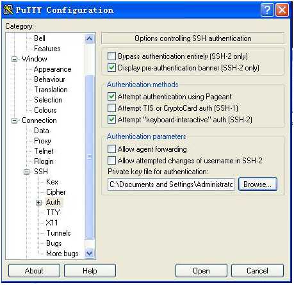Open the Cipher settings
Viewport: 294px width, 285px height.
pyautogui.click(x=56, y=192)
